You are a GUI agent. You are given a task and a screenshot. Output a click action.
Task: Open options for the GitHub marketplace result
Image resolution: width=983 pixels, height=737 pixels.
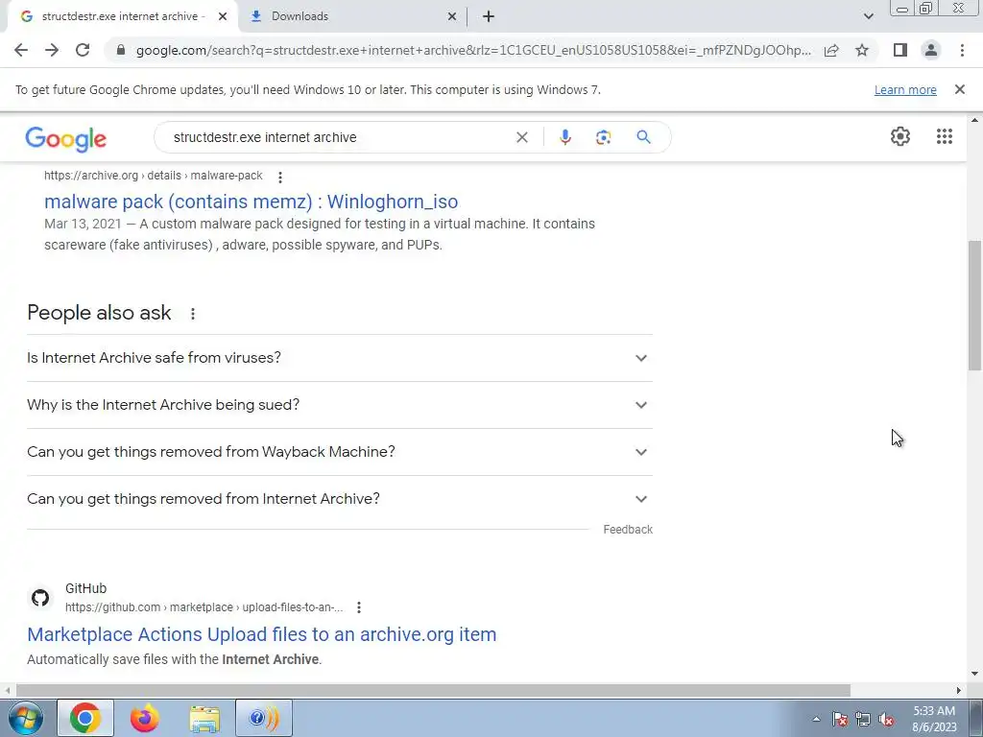coord(359,607)
